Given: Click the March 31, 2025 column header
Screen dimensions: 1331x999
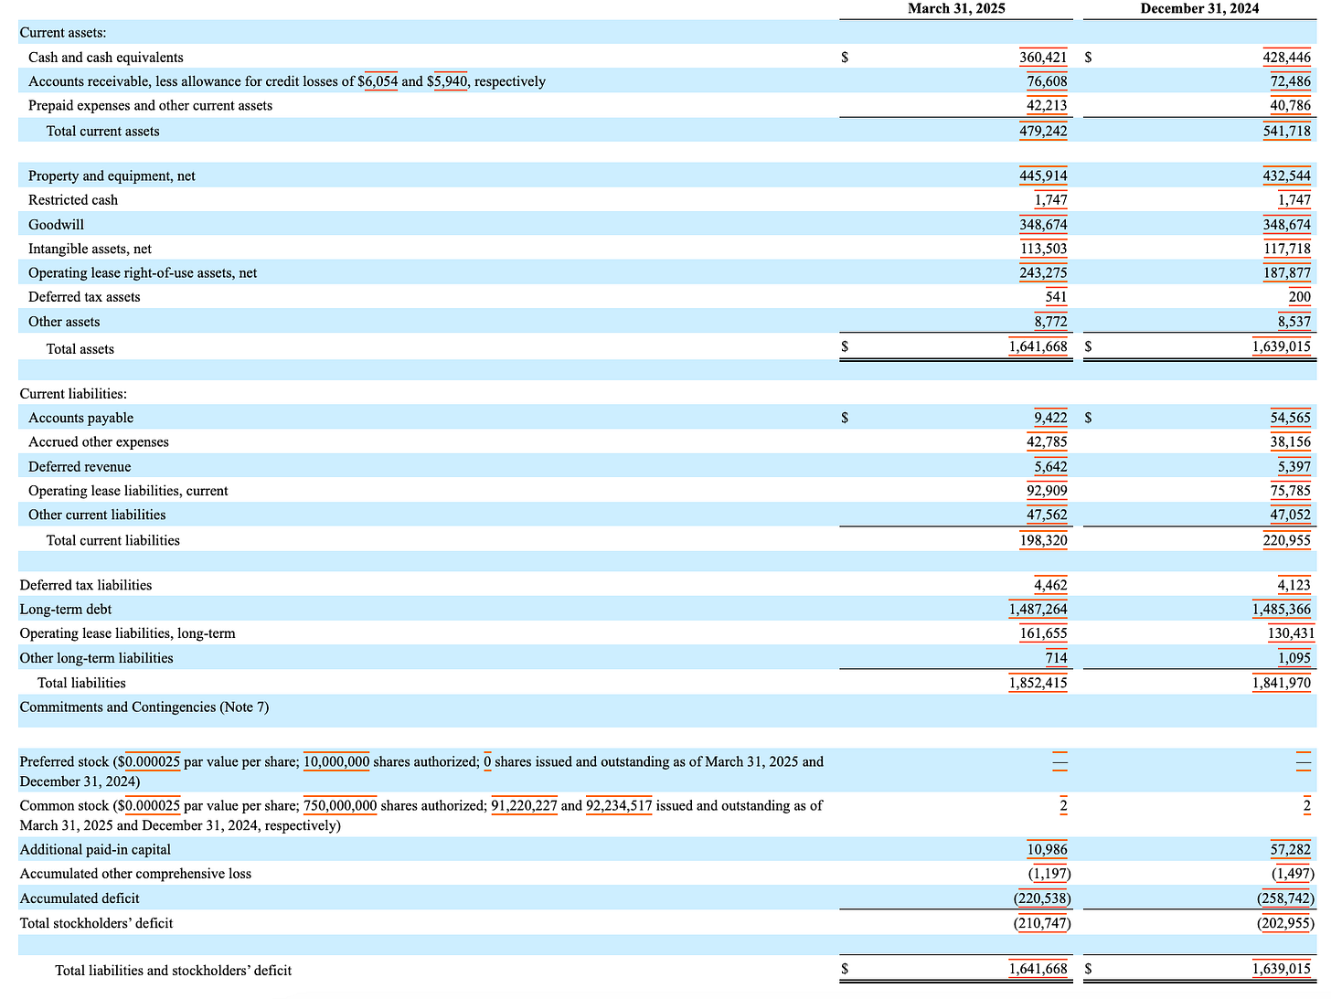Looking at the screenshot, I should (x=956, y=8).
